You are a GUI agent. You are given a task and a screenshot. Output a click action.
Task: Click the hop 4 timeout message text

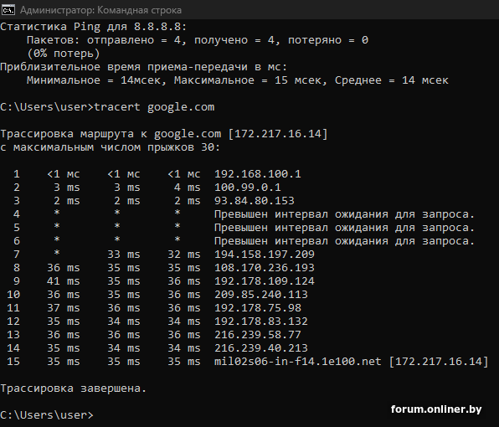(344, 214)
